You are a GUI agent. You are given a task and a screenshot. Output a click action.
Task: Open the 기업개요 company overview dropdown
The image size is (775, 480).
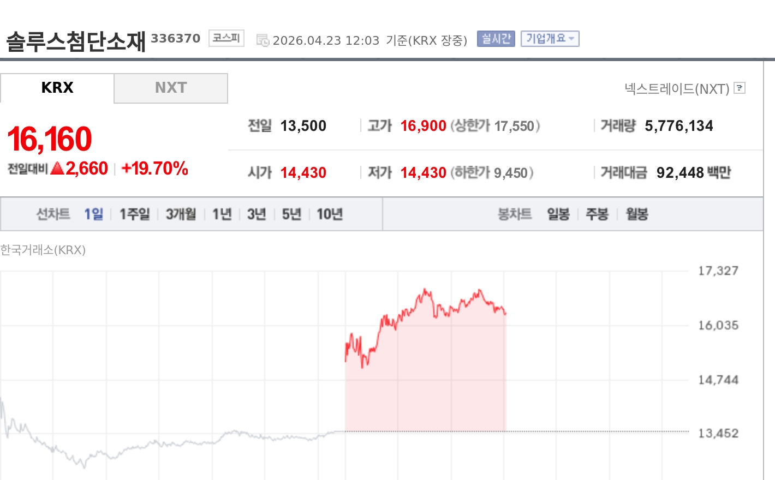tap(550, 39)
